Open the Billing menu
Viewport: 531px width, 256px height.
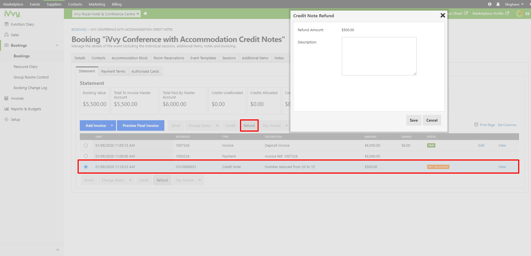117,4
